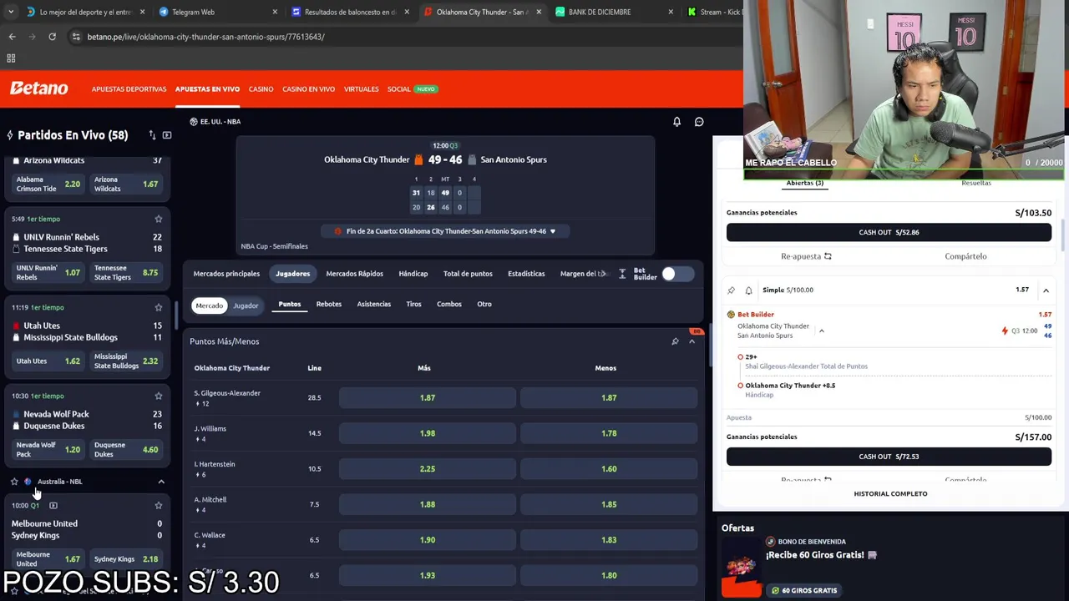Reload the browser page
The image size is (1069, 601).
[x=52, y=37]
